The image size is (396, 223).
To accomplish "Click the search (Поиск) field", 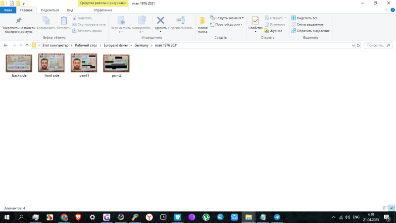I will tap(378, 45).
